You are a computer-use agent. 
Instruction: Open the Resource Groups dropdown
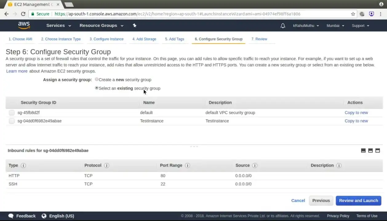(x=102, y=25)
